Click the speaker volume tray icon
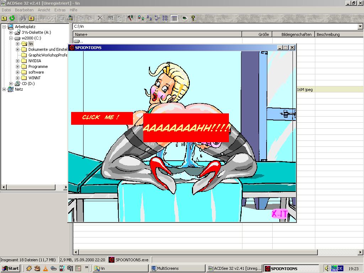 click(327, 268)
